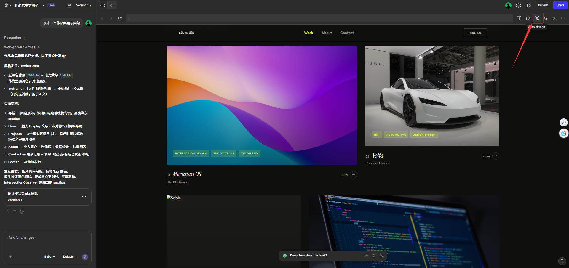Image resolution: width=569 pixels, height=268 pixels.
Task: Go back in preview navigation
Action: click(x=102, y=18)
